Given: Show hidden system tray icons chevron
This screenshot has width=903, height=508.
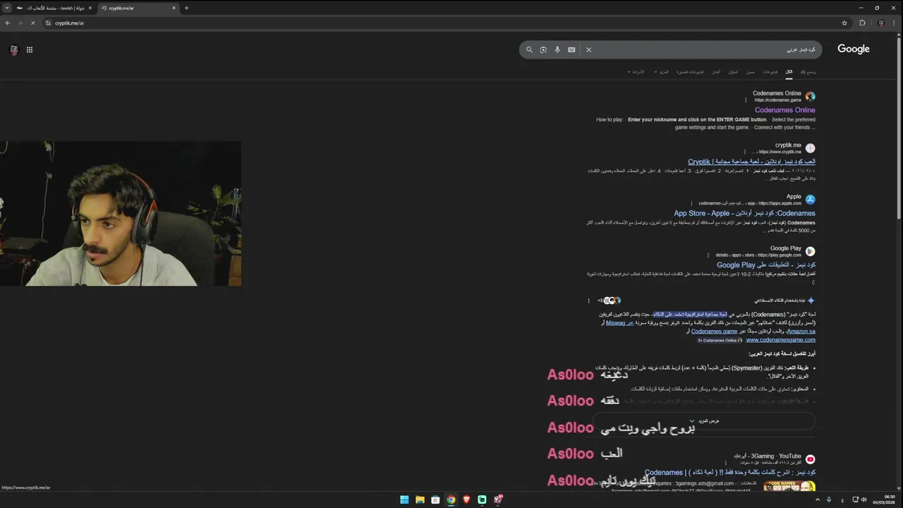Looking at the screenshot, I should coord(818,500).
